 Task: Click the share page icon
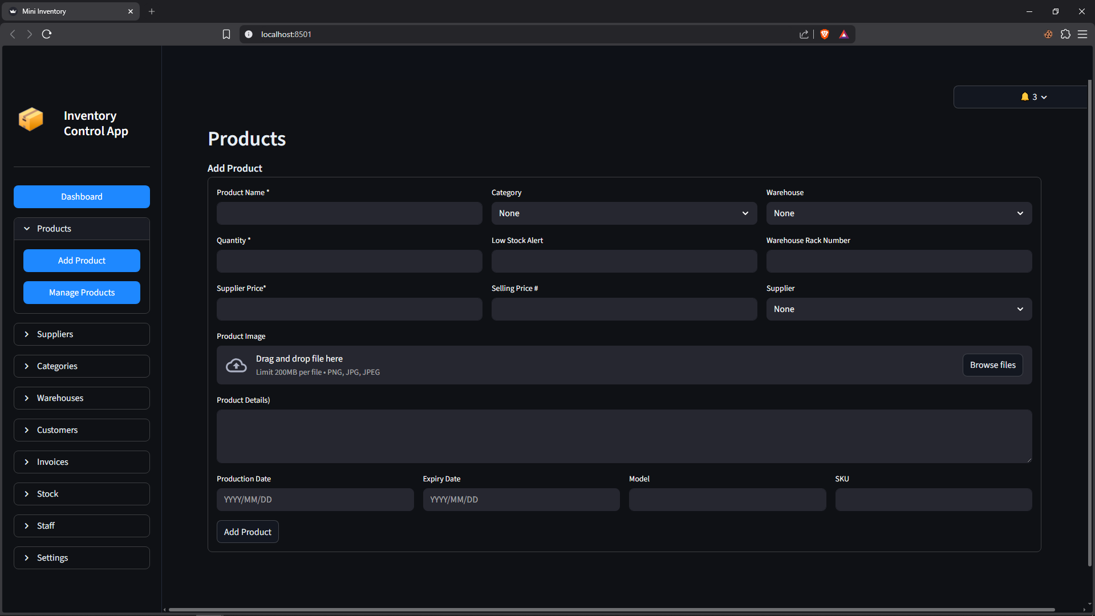(804, 34)
